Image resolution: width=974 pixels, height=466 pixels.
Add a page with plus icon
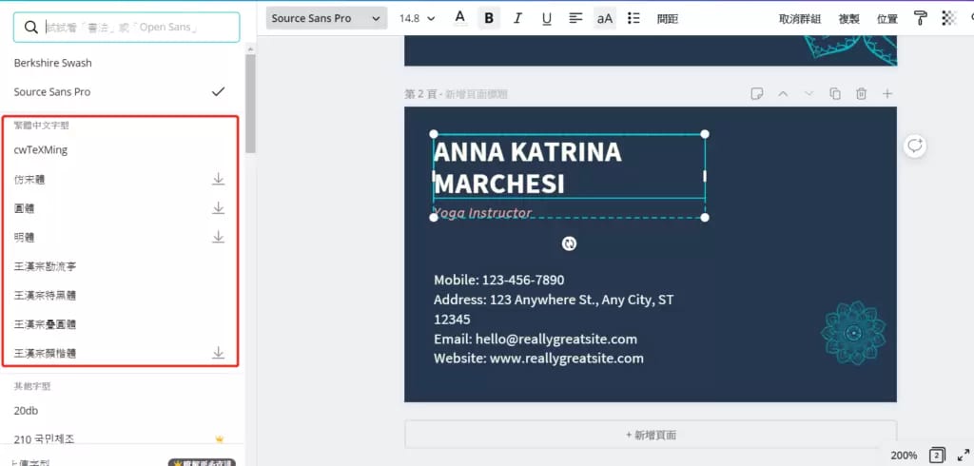pyautogui.click(x=887, y=94)
